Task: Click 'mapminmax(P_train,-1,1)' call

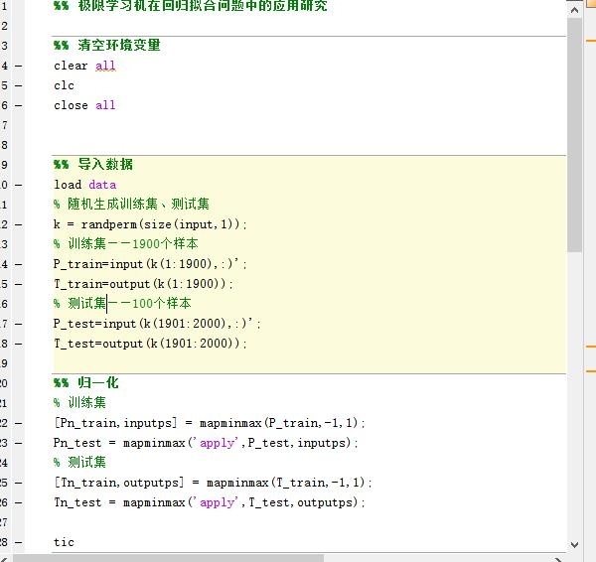Action: (278, 423)
